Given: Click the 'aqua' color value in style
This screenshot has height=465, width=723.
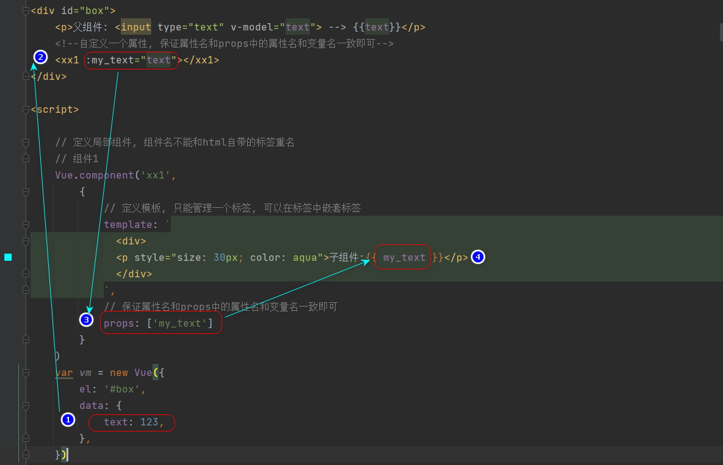Looking at the screenshot, I should click(305, 258).
